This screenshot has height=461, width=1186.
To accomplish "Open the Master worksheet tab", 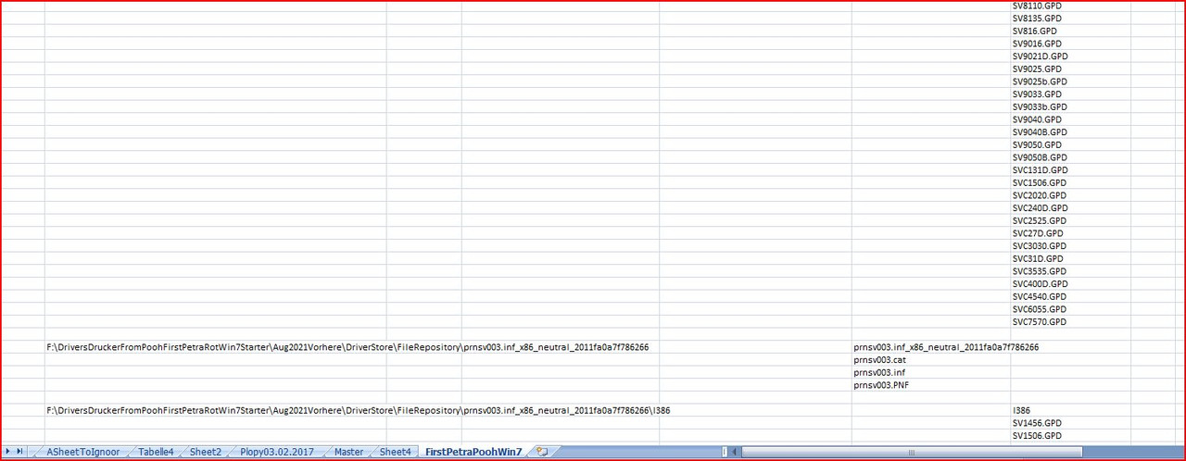I will (x=348, y=452).
